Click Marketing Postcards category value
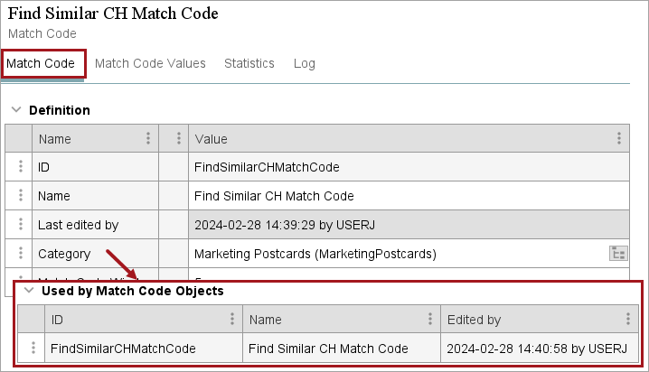Viewport: 649px width, 372px height. 315,254
